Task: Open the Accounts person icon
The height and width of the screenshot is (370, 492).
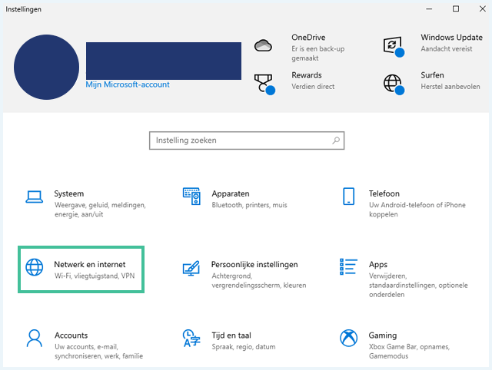Action: (34, 338)
